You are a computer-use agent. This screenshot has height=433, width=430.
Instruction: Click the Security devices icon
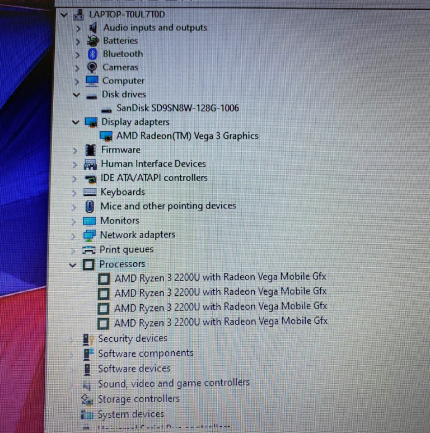point(87,339)
